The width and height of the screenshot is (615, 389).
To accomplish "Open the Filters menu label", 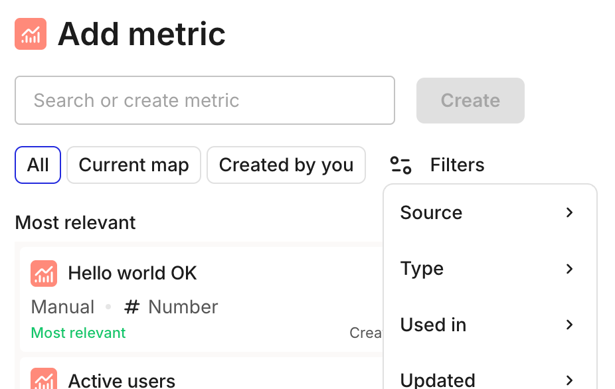I will click(457, 165).
